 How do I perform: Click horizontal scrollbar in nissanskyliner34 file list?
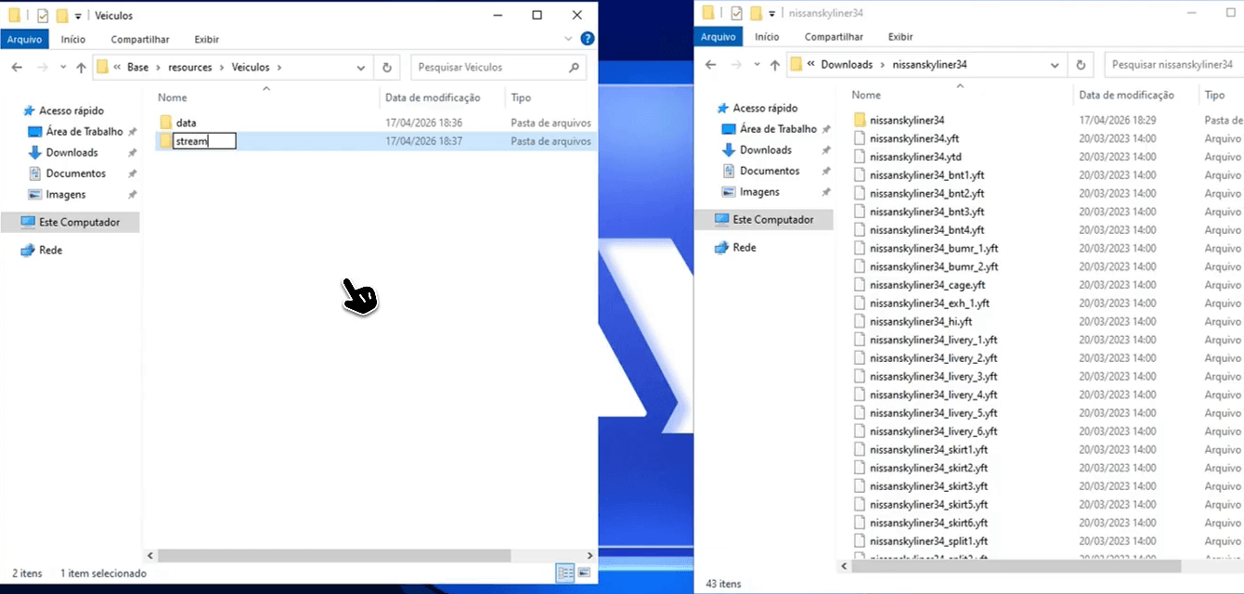point(1016,566)
